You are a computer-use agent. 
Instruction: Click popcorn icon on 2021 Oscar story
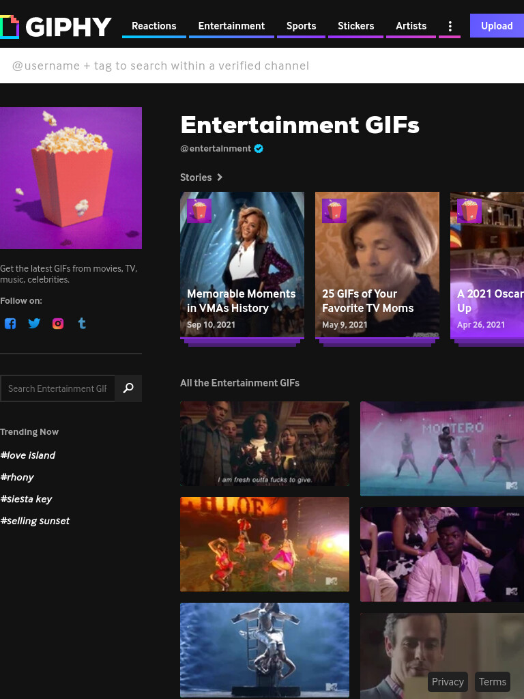coord(469,211)
